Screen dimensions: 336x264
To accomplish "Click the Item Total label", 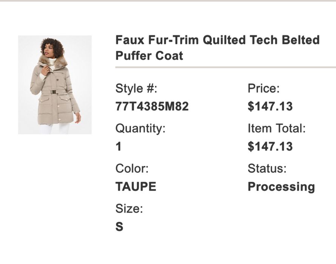I will pyautogui.click(x=276, y=128).
